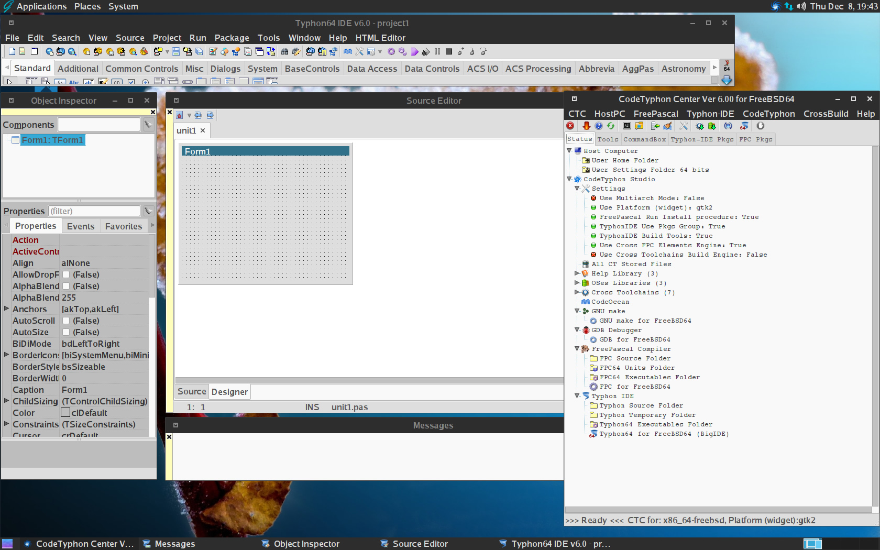Select the Typhon Source Folder item
The width and height of the screenshot is (880, 550).
[641, 405]
